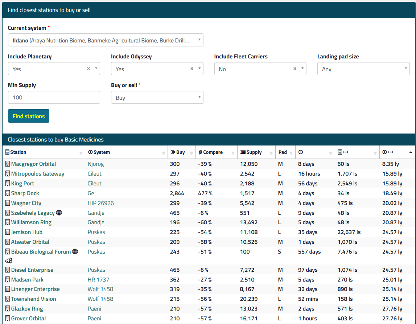Select the 477 % compare value

tap(205, 193)
